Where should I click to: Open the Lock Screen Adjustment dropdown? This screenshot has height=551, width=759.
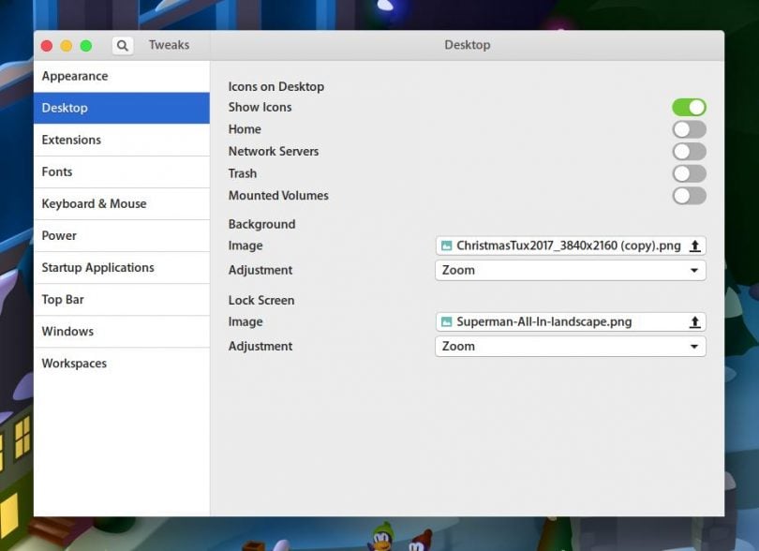[570, 346]
